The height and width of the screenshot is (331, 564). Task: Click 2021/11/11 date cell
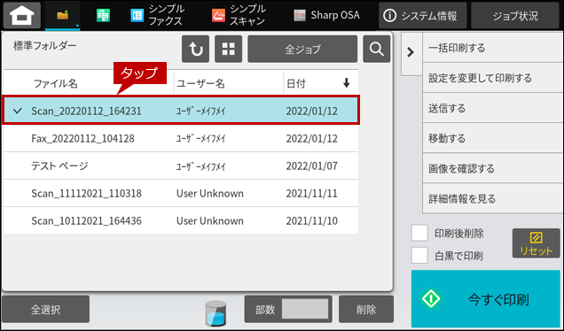[312, 193]
